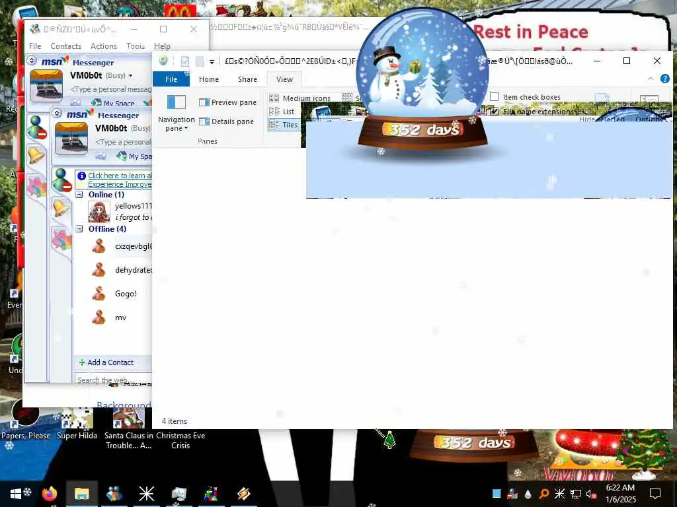Open the Papers, Please desktop shortcut
This screenshot has width=677, height=507.
[26, 419]
